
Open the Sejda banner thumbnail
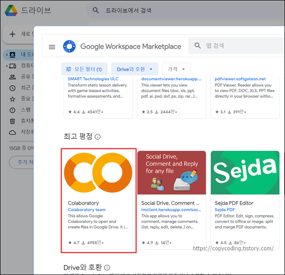[245, 172]
